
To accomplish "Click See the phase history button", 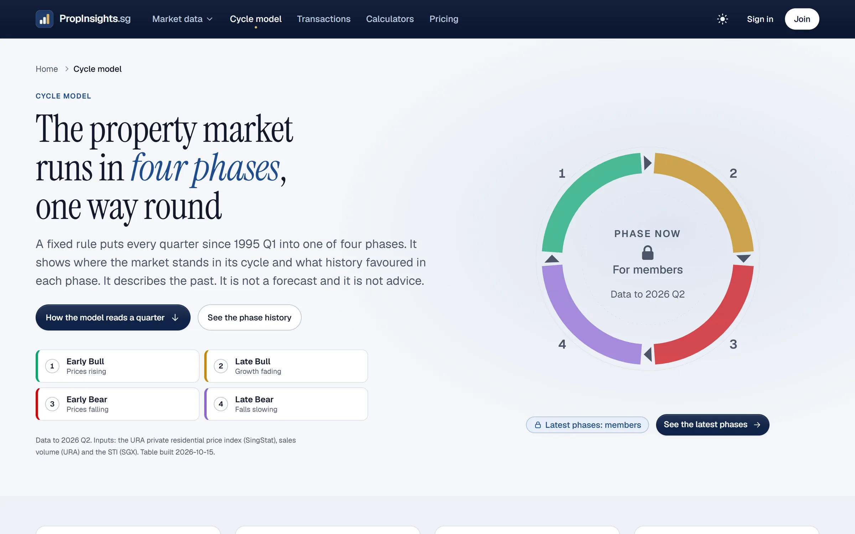I will 249,317.
